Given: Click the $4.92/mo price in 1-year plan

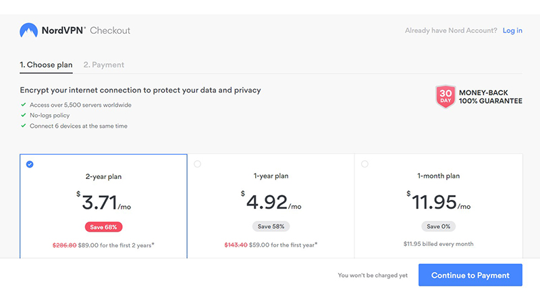Looking at the screenshot, I should 271,201.
